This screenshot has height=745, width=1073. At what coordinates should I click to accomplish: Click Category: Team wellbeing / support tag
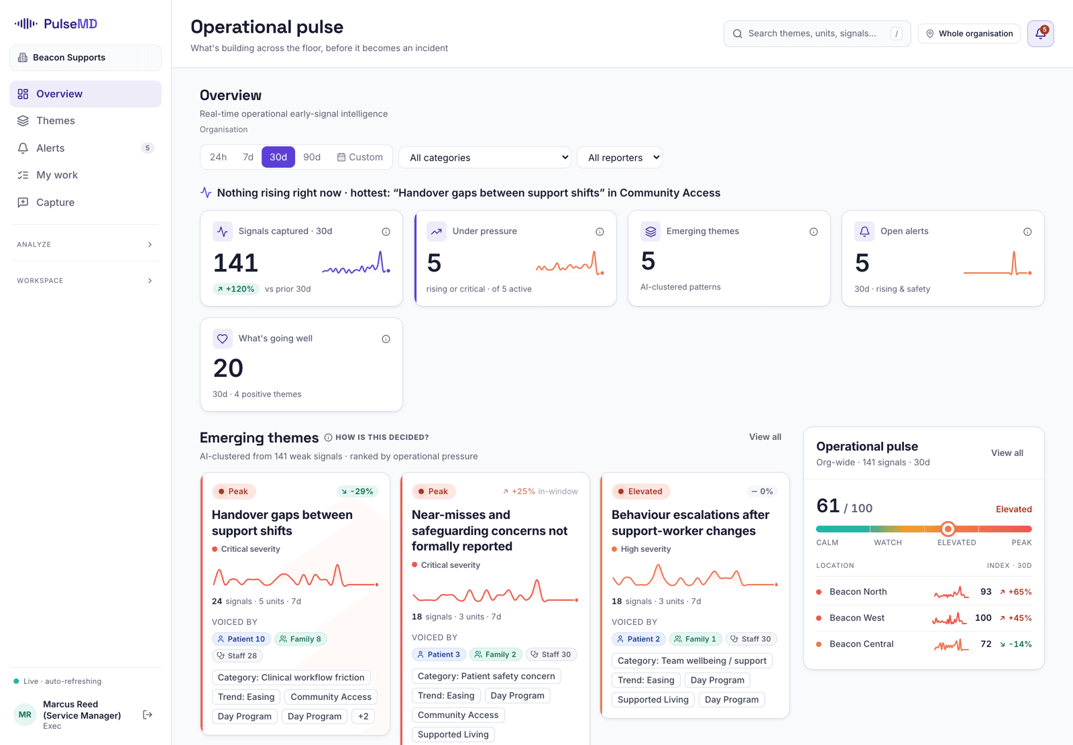(x=692, y=661)
